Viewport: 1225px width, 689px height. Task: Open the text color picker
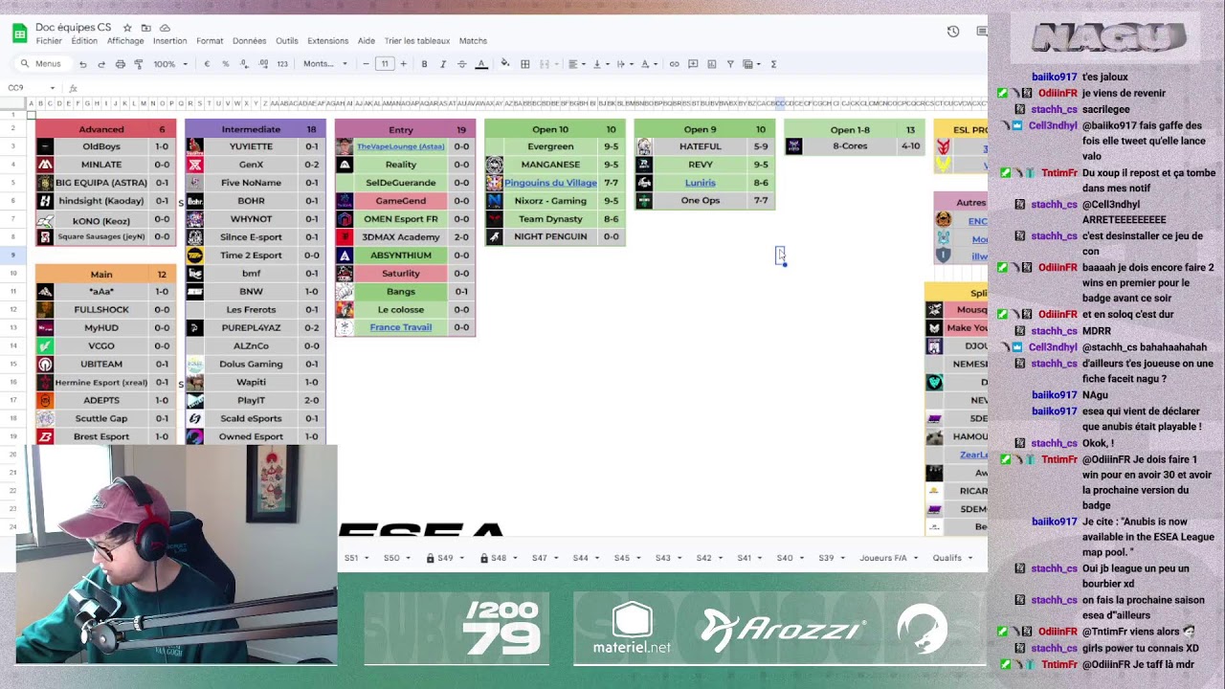tap(481, 64)
